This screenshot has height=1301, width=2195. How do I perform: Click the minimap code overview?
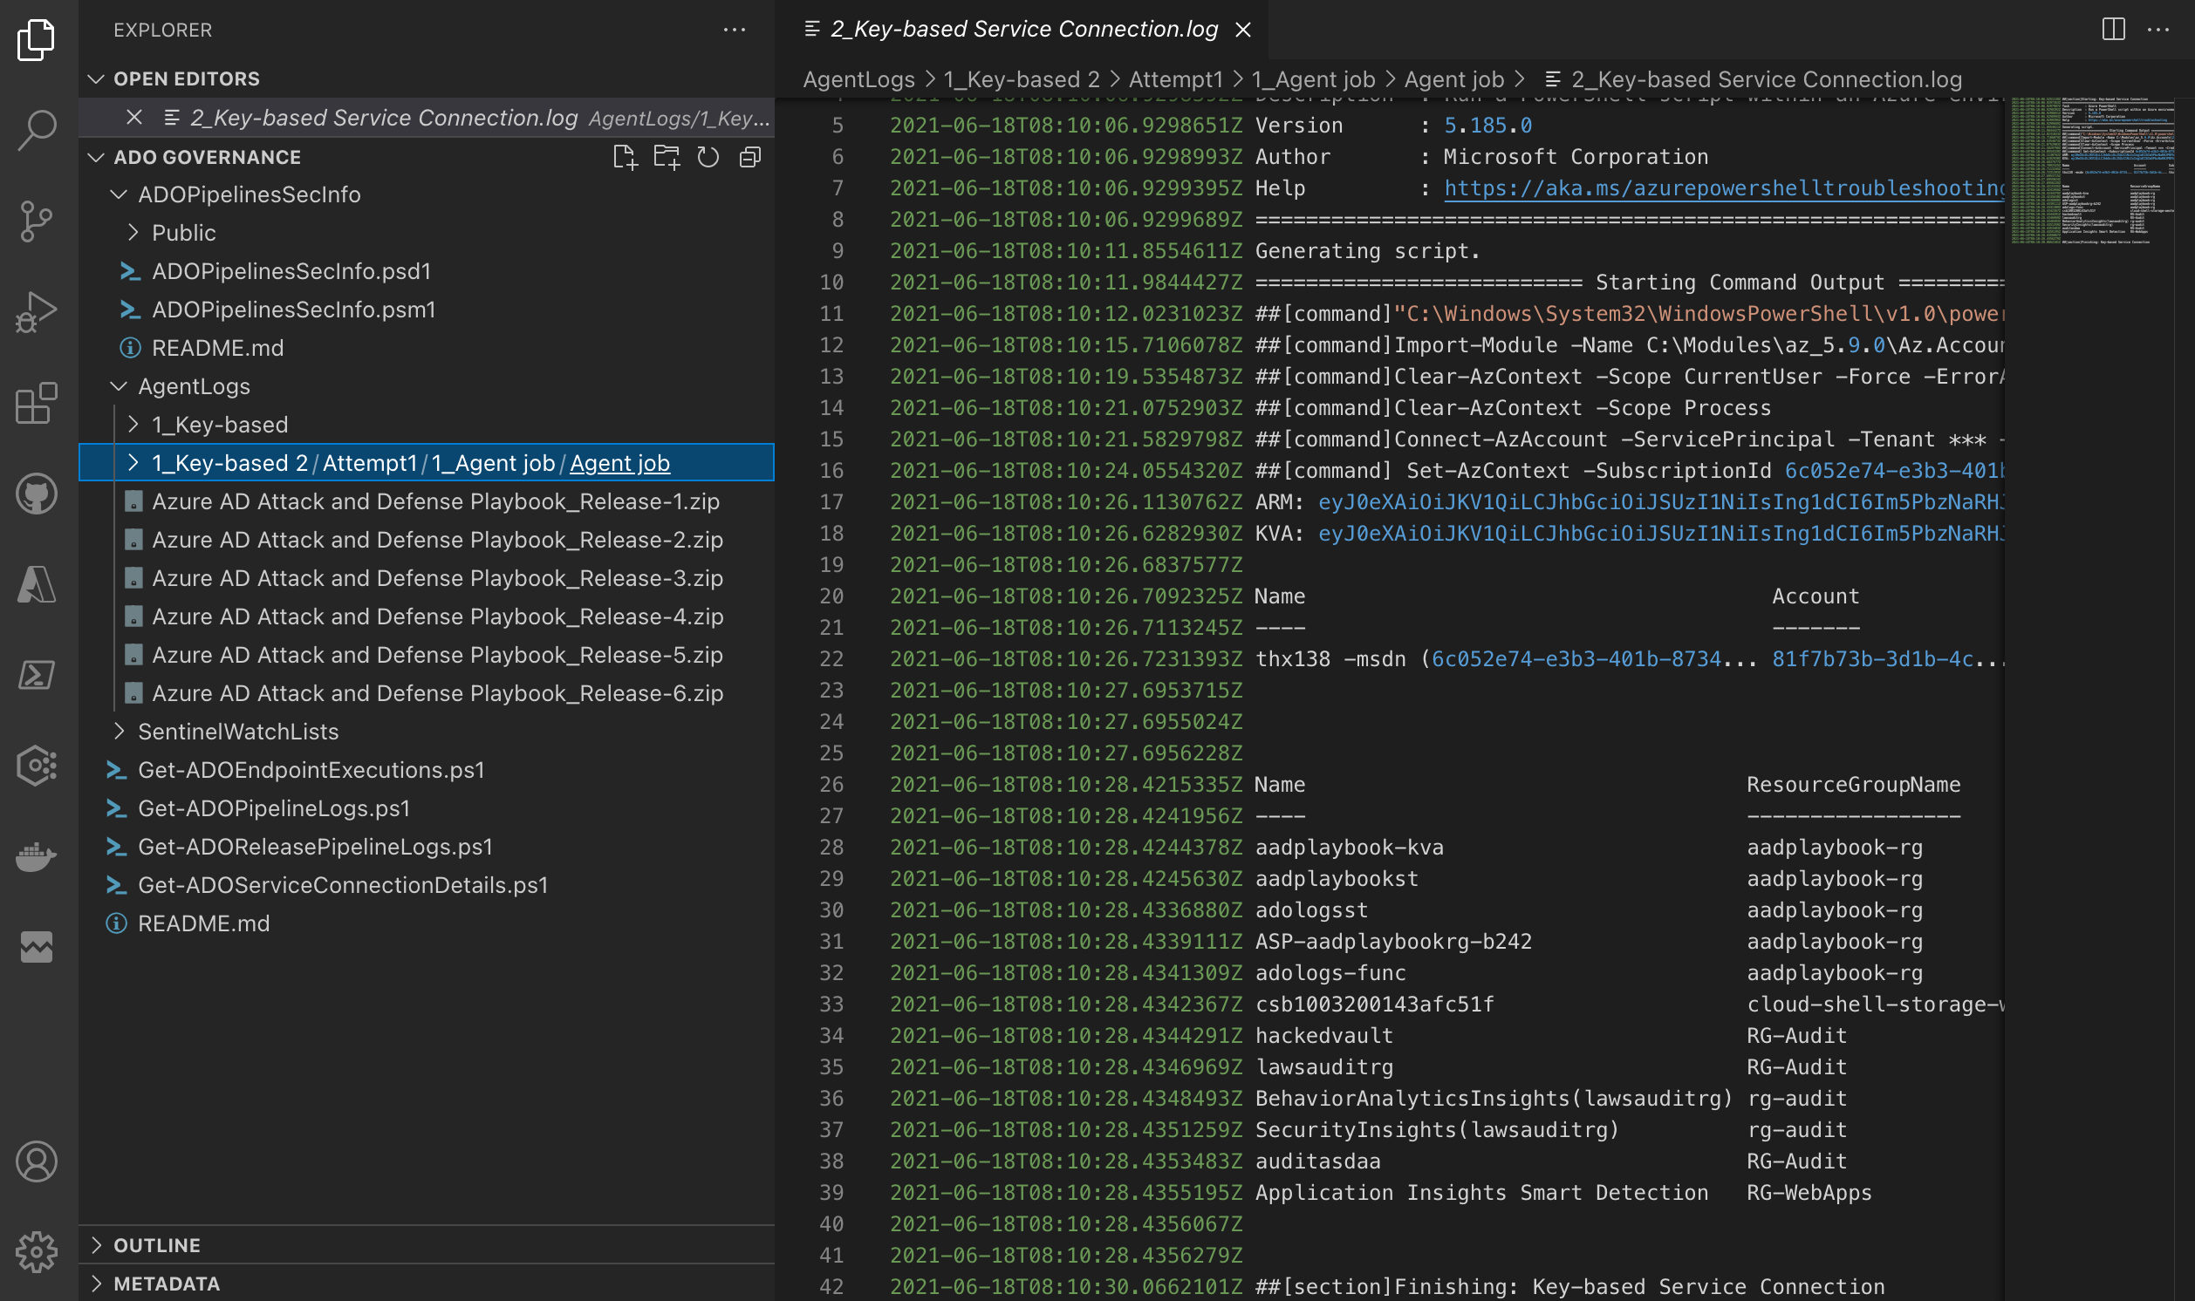pos(2090,171)
